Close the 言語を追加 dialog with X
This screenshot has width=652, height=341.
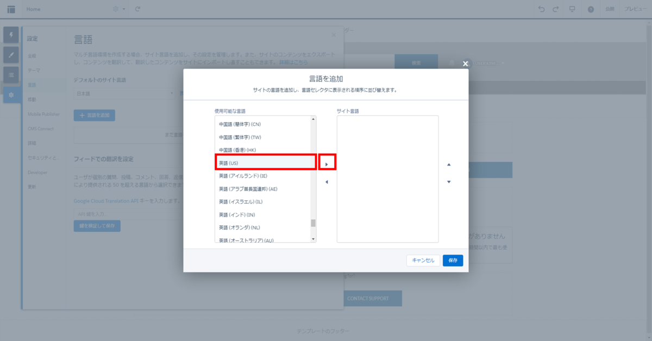[x=465, y=64]
